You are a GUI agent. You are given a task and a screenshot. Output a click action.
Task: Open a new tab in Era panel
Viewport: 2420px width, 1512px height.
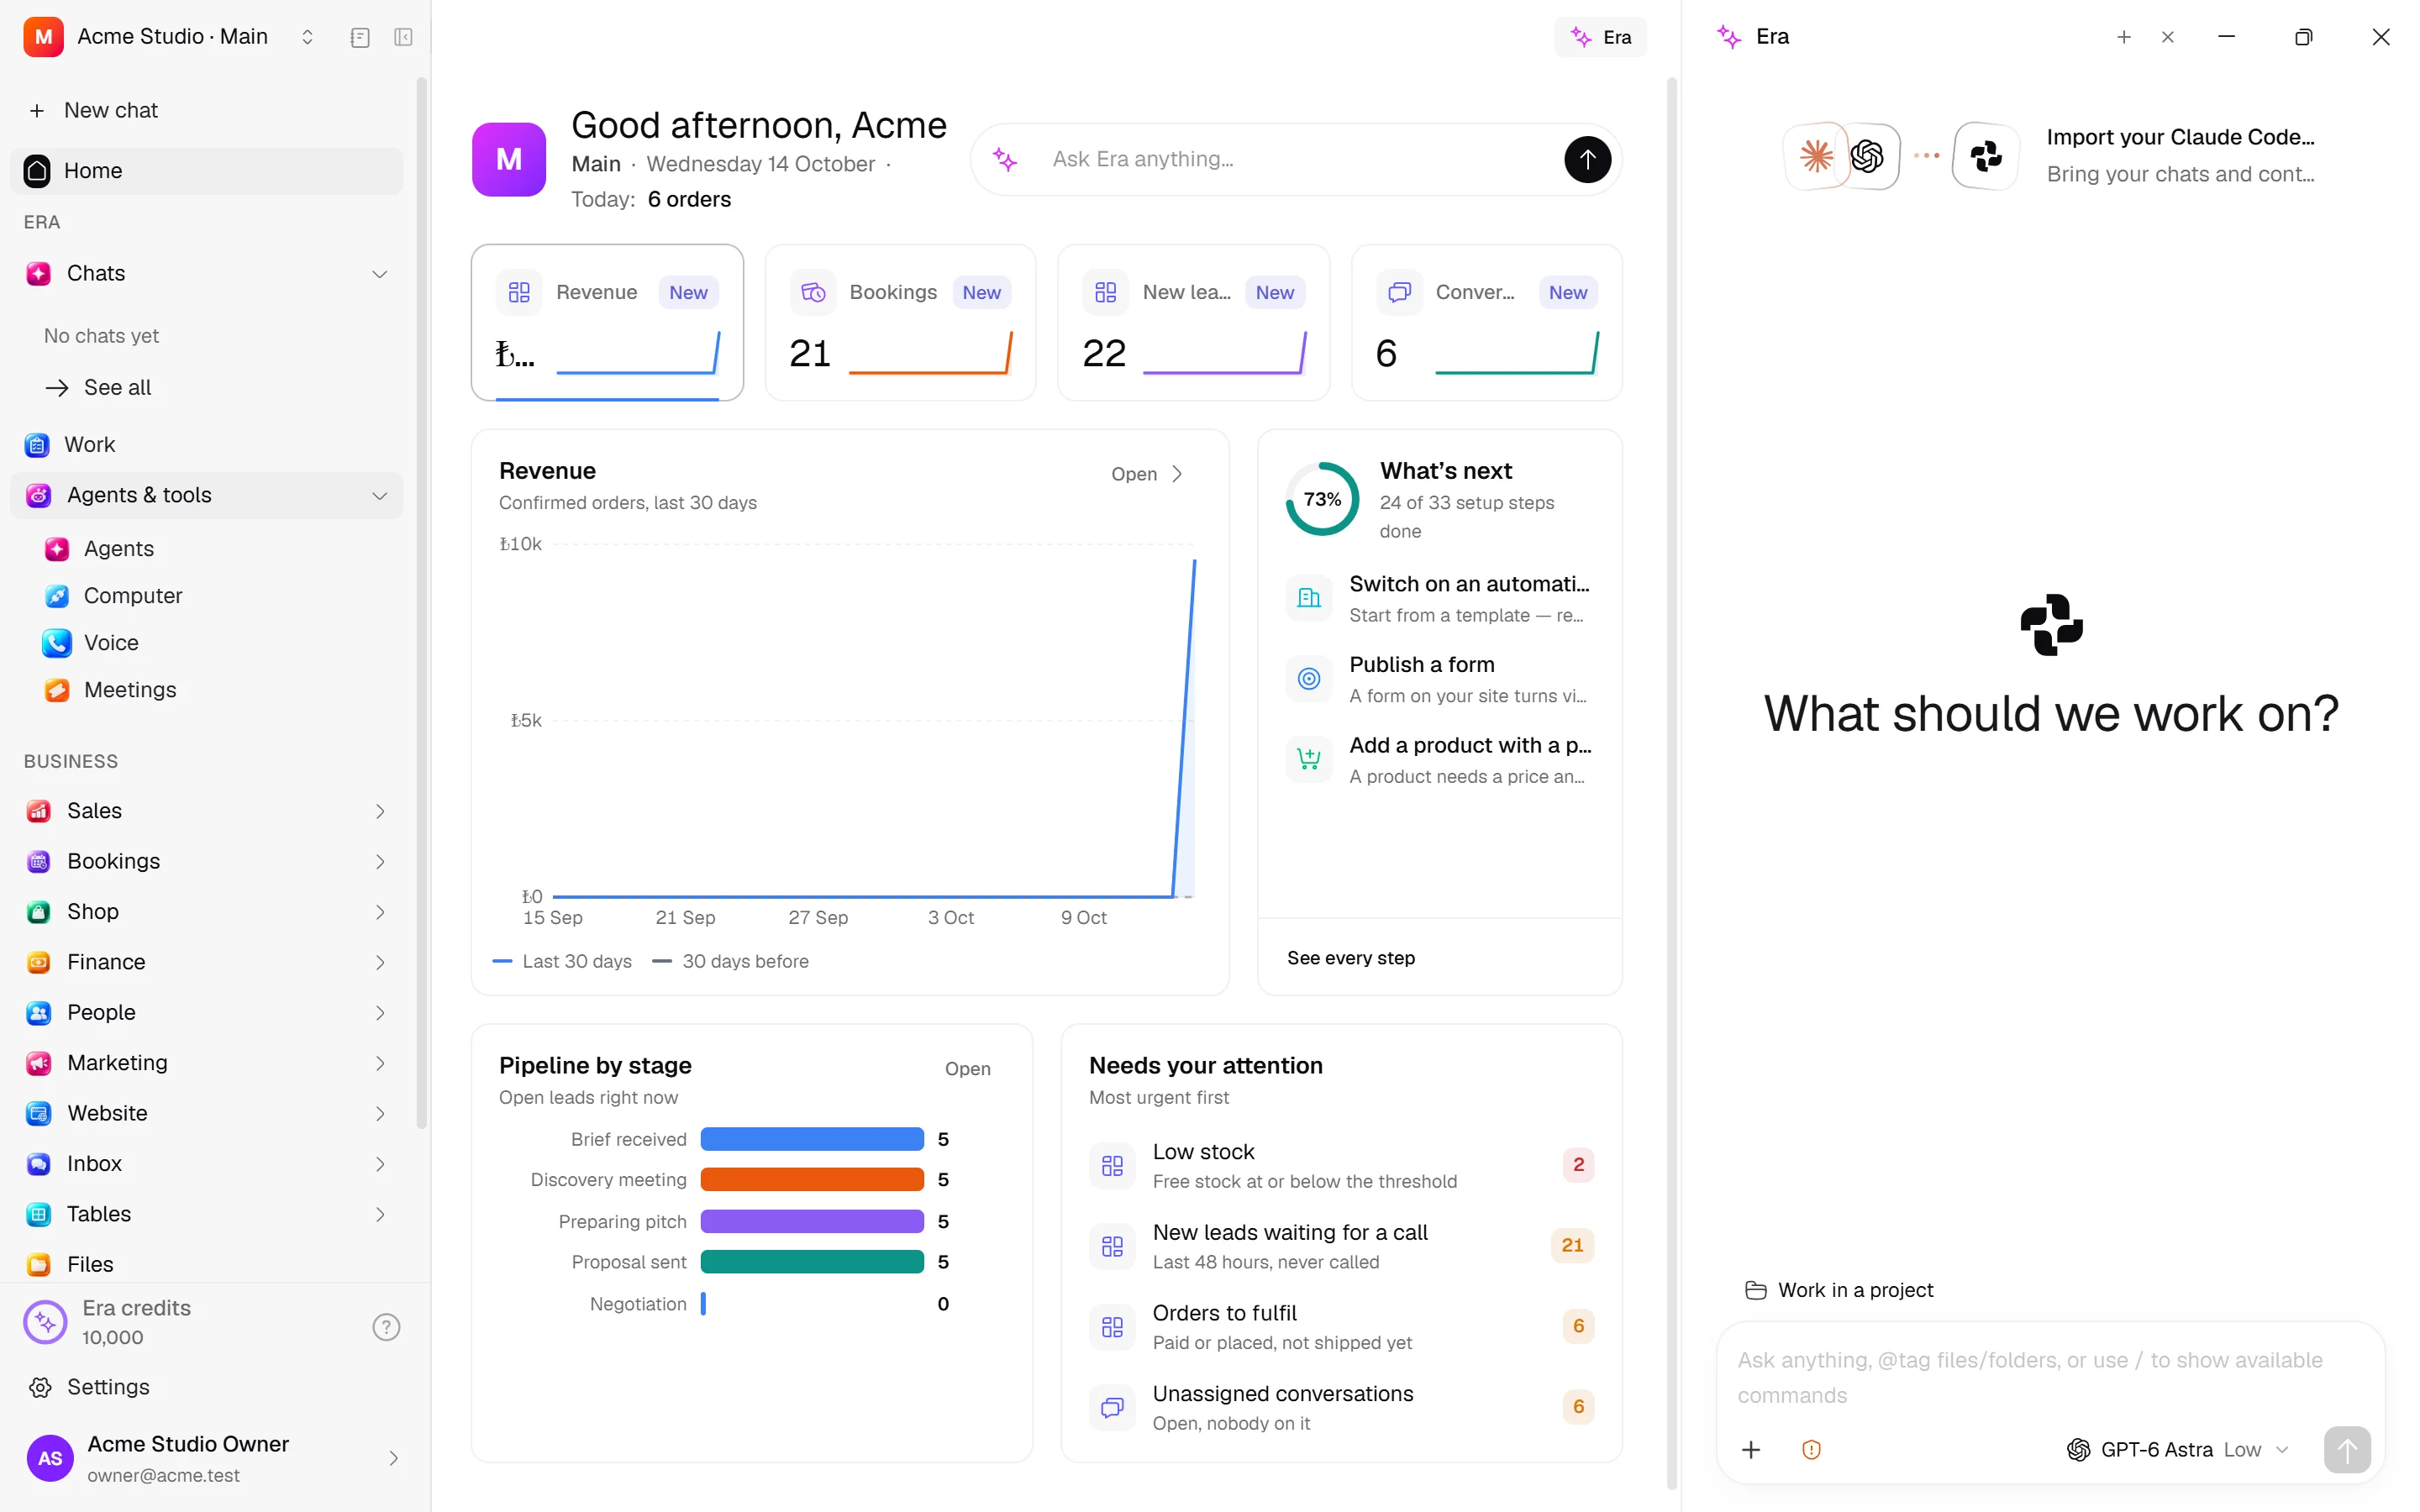coord(2124,37)
